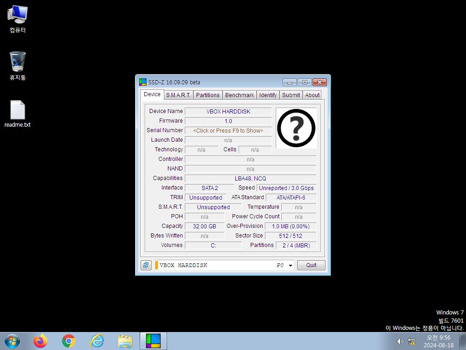Image resolution: width=466 pixels, height=350 pixels.
Task: Click the Partitions value 2 / 4 (MBR)
Action: tap(296, 246)
